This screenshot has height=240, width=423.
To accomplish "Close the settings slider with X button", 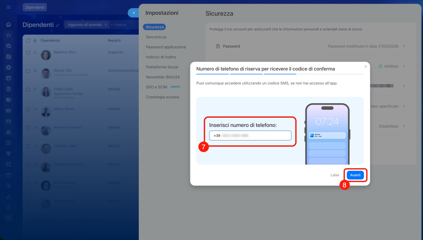I will click(x=134, y=13).
